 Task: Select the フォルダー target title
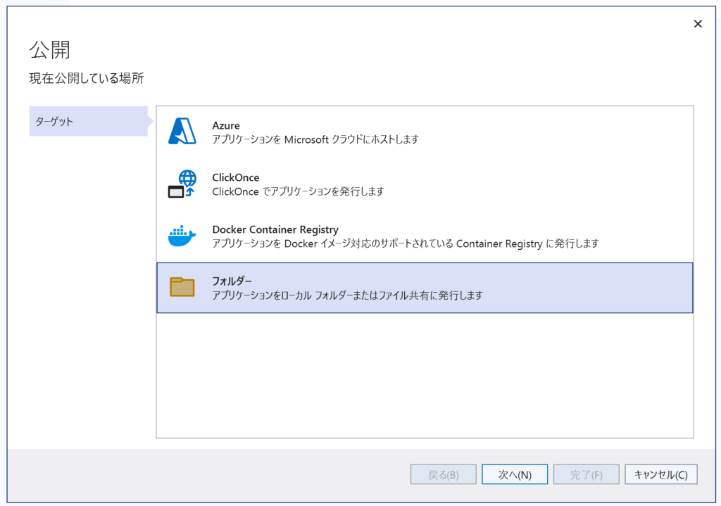coord(232,282)
